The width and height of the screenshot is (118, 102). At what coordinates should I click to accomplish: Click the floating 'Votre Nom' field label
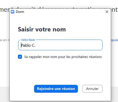[28, 40]
